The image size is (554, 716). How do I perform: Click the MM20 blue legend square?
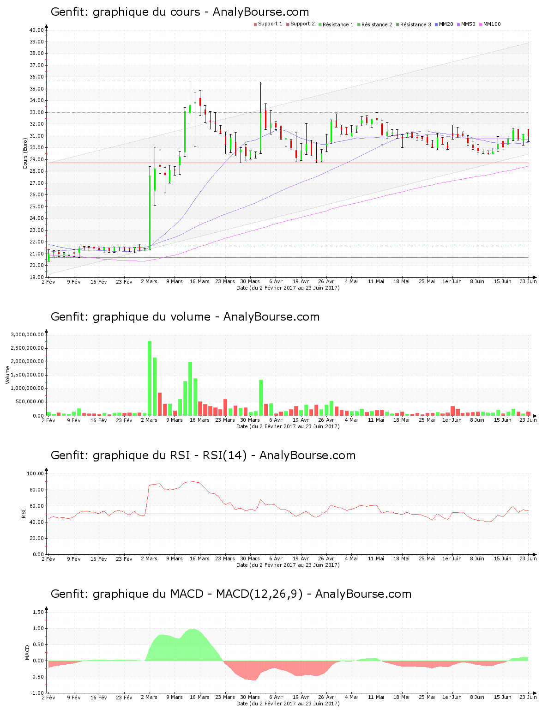[436, 24]
